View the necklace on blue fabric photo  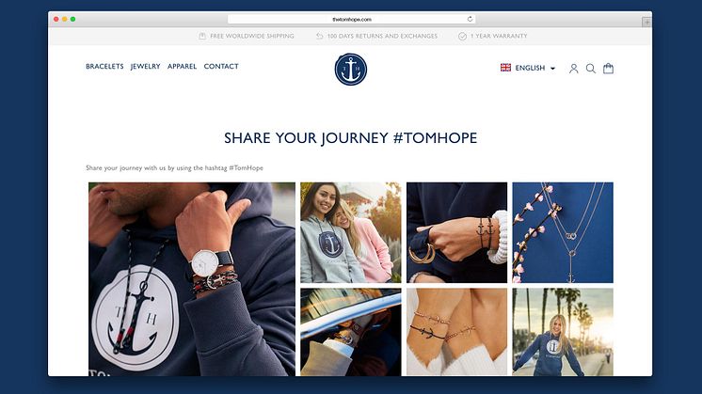[x=563, y=232]
